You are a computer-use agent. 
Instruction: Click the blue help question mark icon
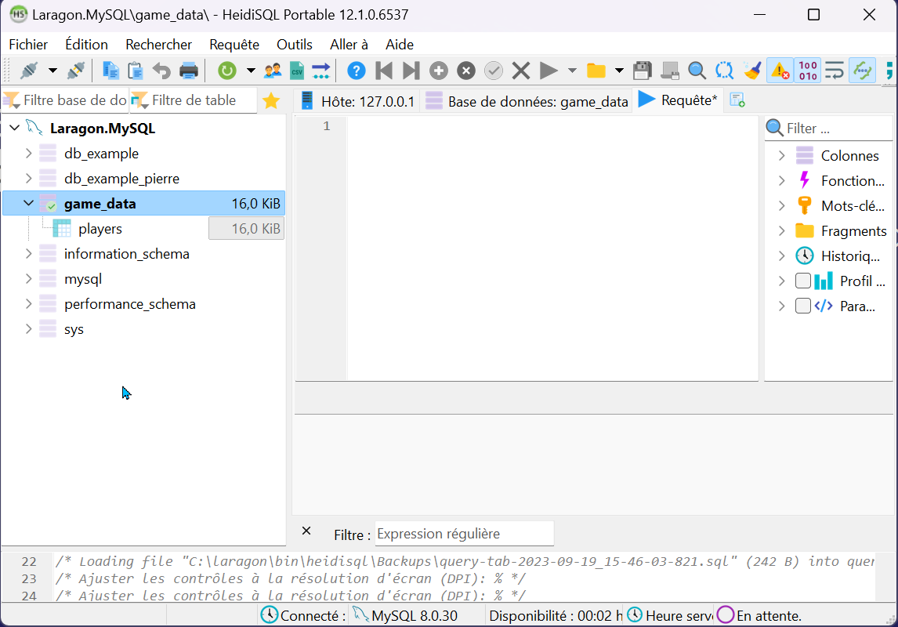tap(356, 71)
